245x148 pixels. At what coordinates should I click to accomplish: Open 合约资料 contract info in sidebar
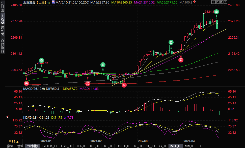point(3,46)
